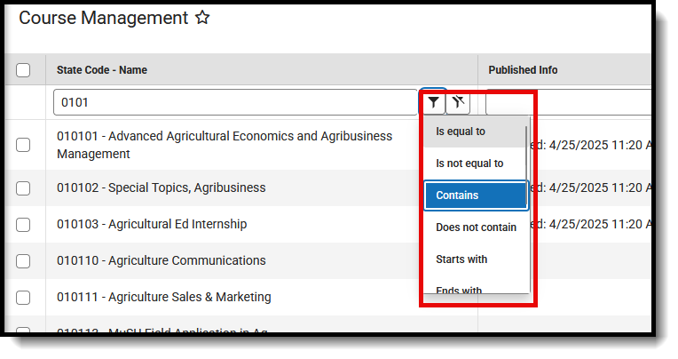
Task: Tick the 010103 Agricultural Ed Internship checkbox
Action: click(x=23, y=225)
